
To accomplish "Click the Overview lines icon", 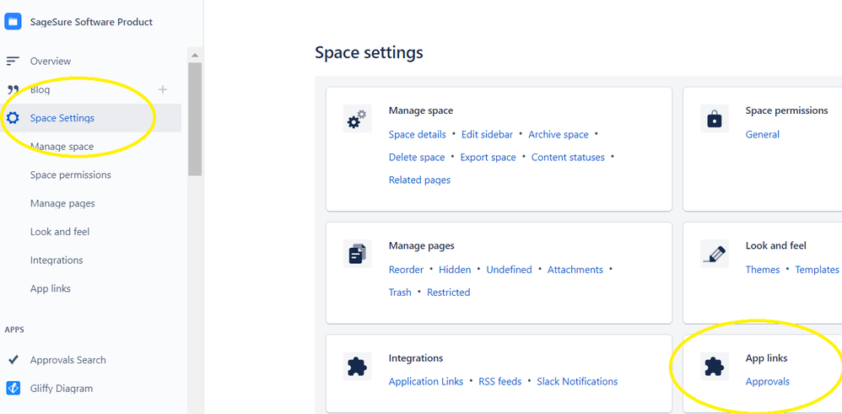I will [13, 62].
